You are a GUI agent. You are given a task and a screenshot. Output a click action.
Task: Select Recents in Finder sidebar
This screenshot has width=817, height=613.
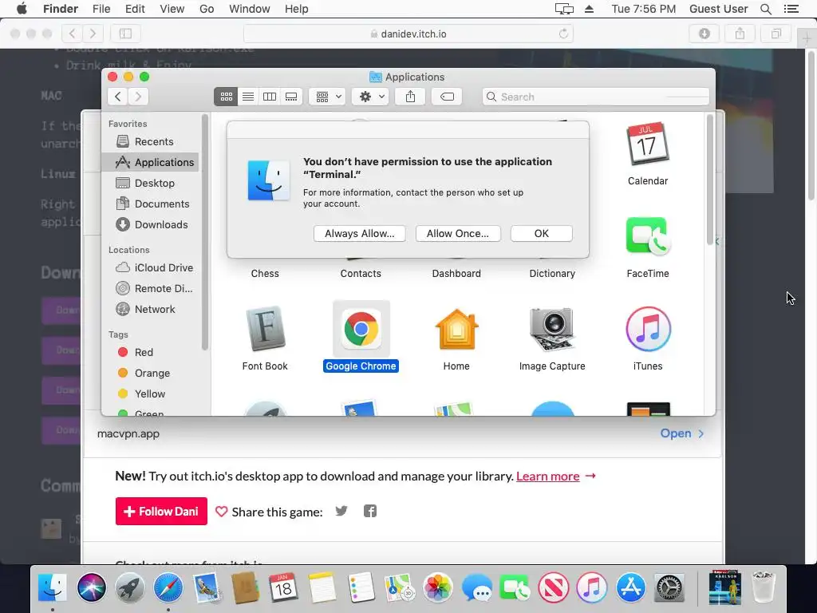pos(150,142)
